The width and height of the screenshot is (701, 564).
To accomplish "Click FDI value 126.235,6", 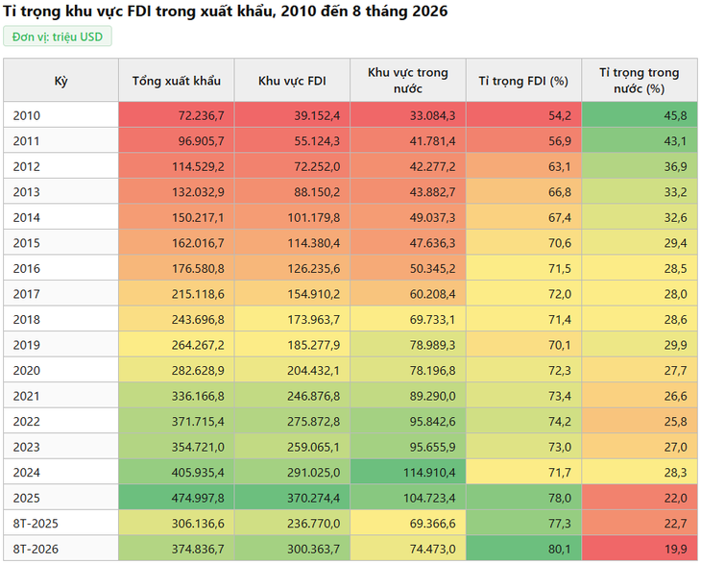I will click(292, 268).
